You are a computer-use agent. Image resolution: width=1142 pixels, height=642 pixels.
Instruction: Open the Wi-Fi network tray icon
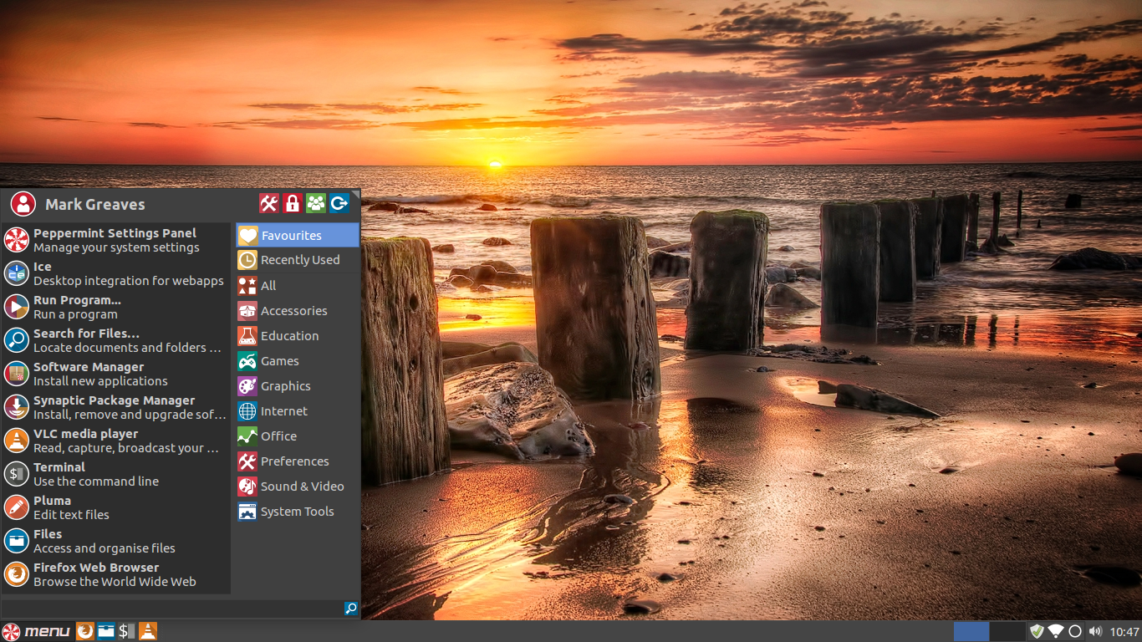pyautogui.click(x=1056, y=631)
